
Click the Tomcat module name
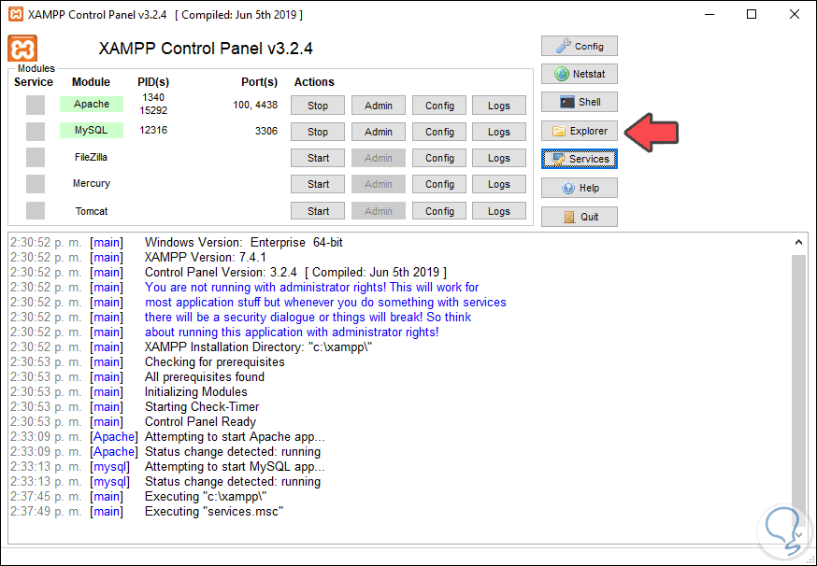coord(92,211)
